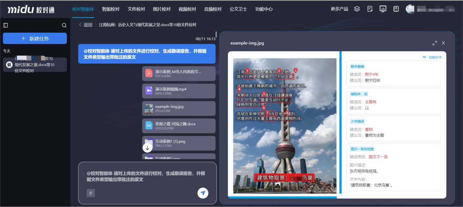Click the notebook icon near user avatar
463x207 pixels.
click(x=396, y=9)
